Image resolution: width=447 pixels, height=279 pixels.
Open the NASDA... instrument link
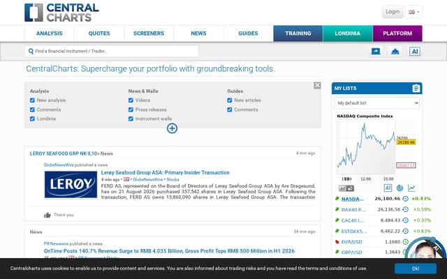tap(352, 199)
